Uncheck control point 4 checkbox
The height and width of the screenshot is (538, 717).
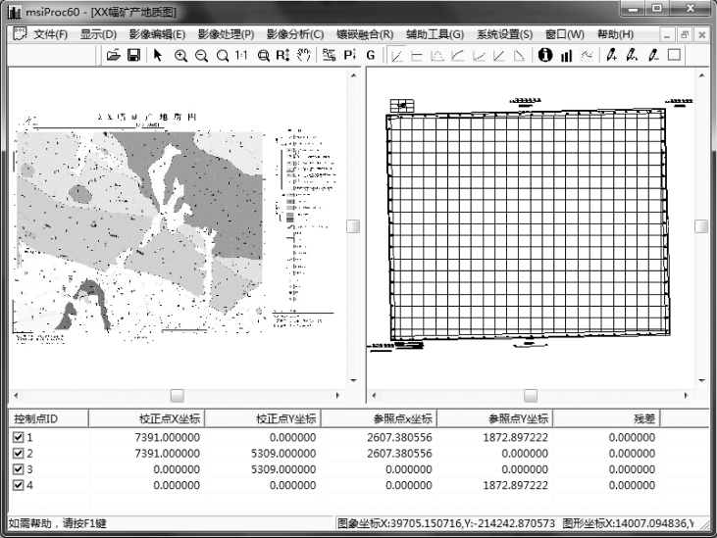point(18,485)
